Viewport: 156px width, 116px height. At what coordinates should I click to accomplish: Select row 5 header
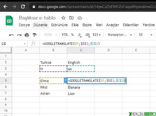[6, 80]
